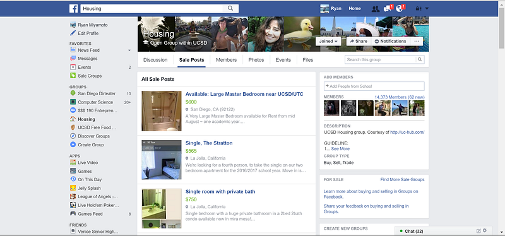Click the new message compose icon in chat bar

coord(478,231)
